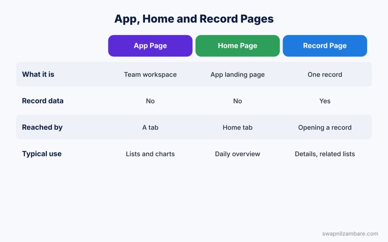This screenshot has height=242, width=388.
Task: Click 'Yes' under Record Page column
Action: [x=325, y=101]
